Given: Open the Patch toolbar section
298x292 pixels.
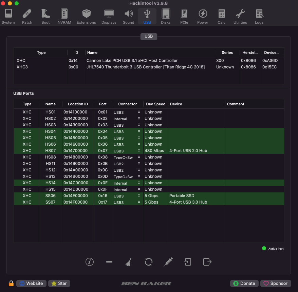Looking at the screenshot, I should tap(27, 17).
